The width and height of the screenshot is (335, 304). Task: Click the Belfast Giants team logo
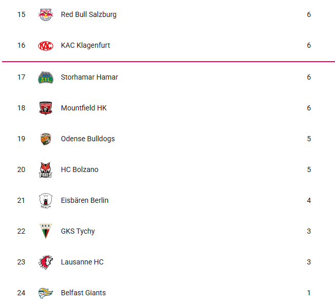[x=45, y=293]
